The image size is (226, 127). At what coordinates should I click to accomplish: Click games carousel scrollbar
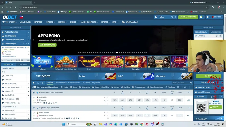point(55,71)
